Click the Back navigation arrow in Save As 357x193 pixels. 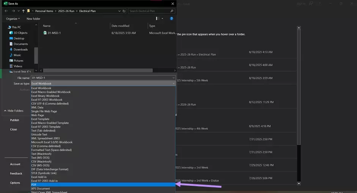[x=6, y=11]
